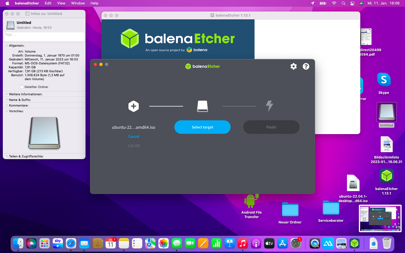Open Music from the Dock
The image size is (405, 253).
pyautogui.click(x=243, y=243)
